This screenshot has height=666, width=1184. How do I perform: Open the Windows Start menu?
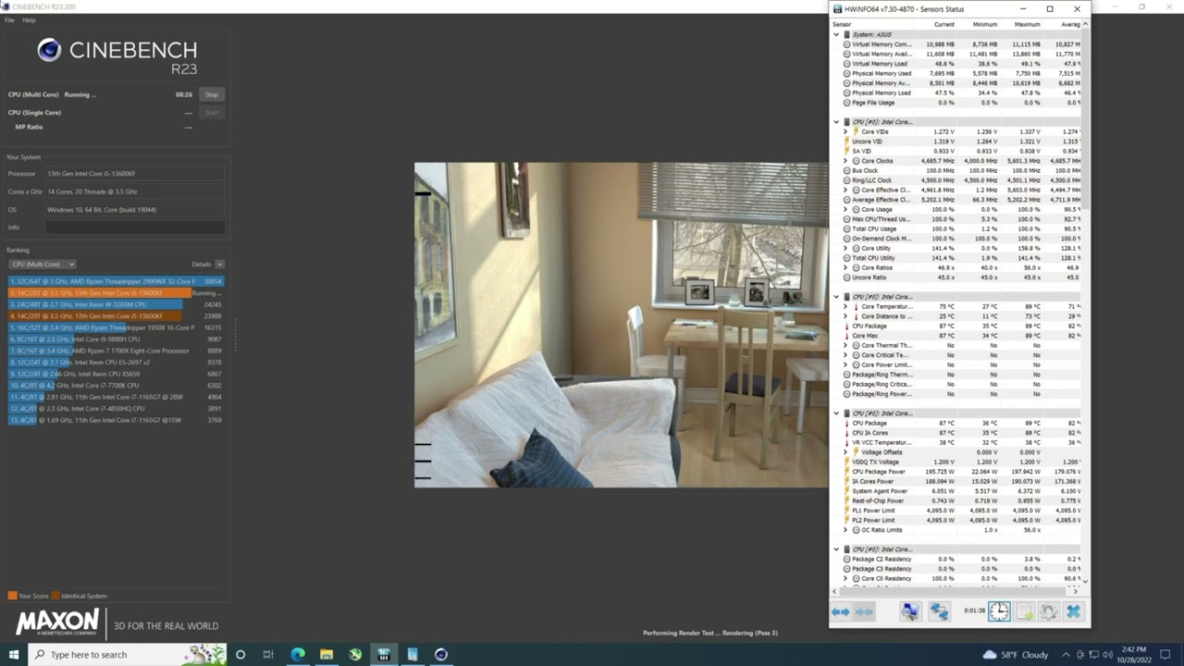click(13, 654)
